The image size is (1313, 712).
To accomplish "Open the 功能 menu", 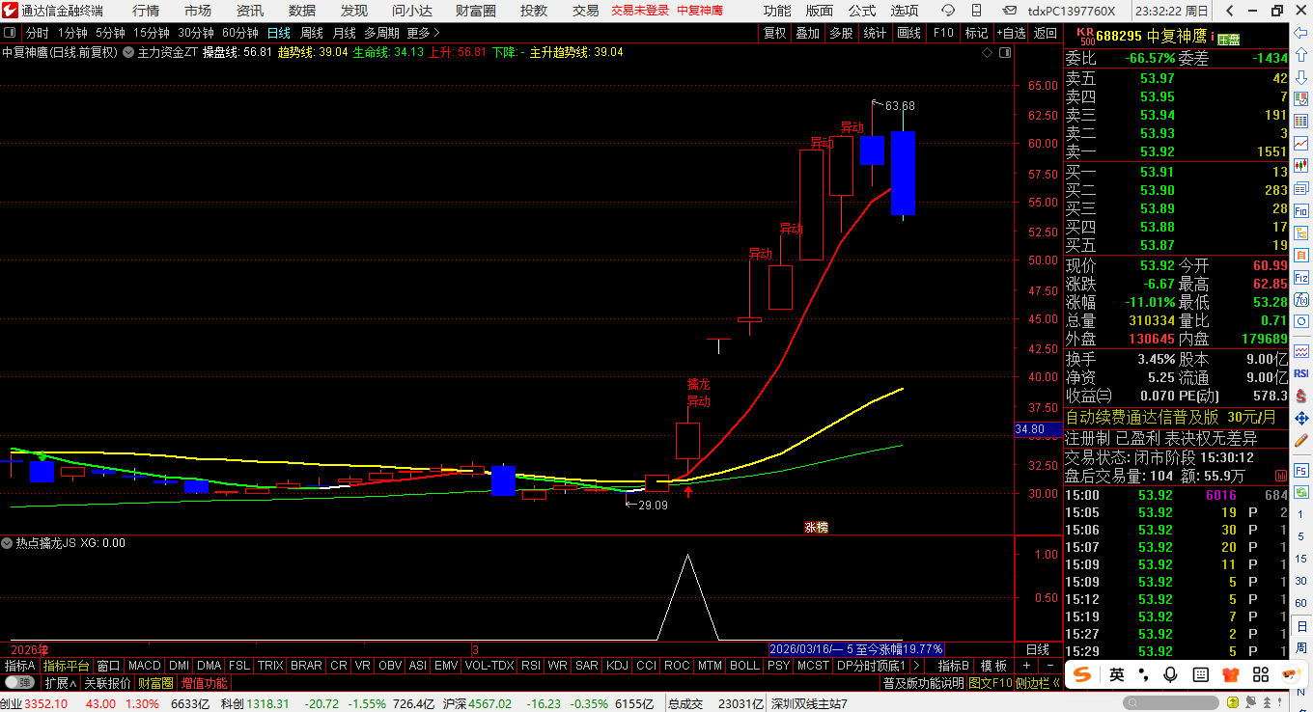I will 777,11.
